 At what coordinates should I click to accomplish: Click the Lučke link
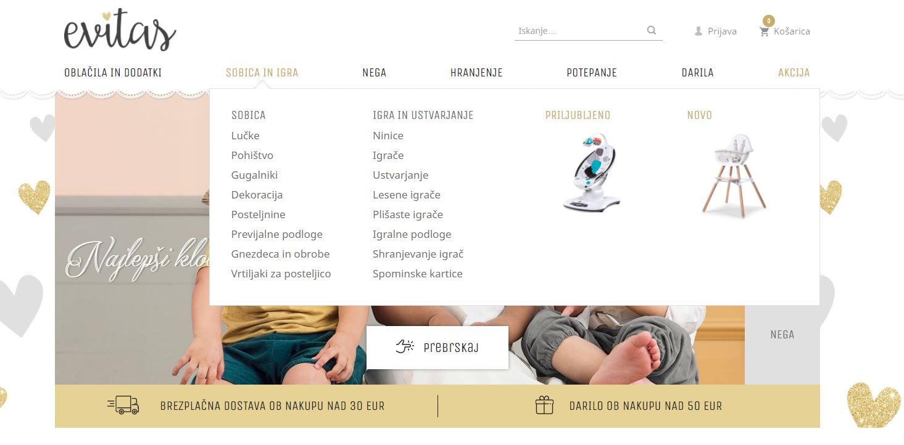point(245,136)
